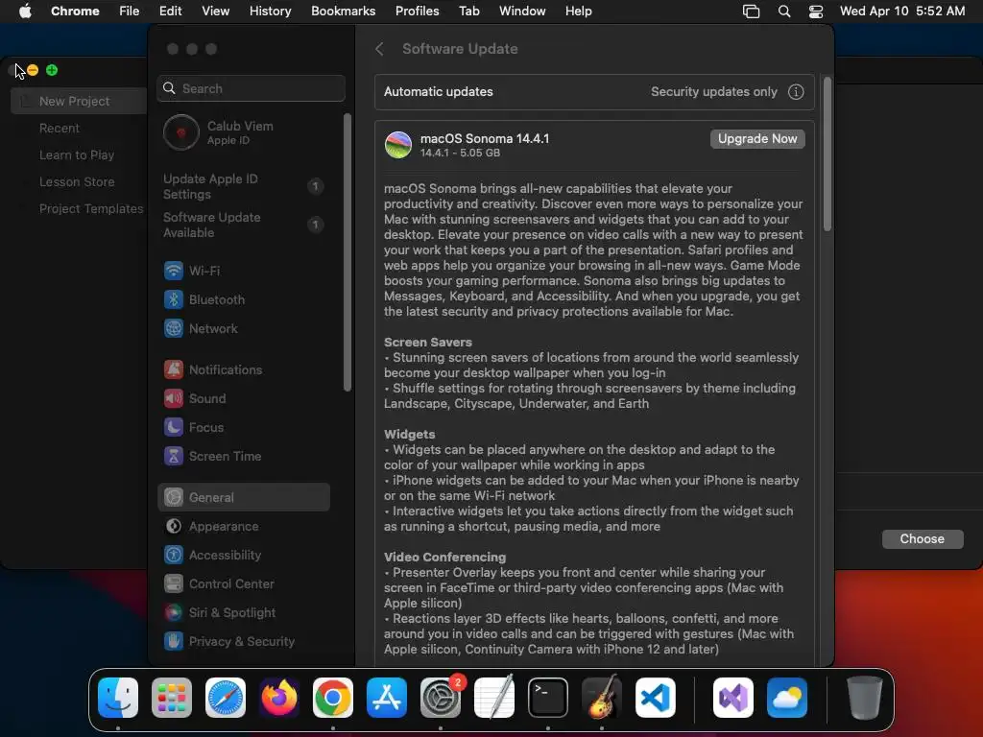This screenshot has height=737, width=983.
Task: Open GarageBand from the Dock
Action: (x=602, y=698)
